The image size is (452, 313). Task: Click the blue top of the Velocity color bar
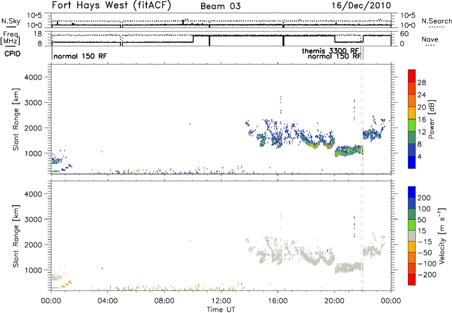[412, 192]
